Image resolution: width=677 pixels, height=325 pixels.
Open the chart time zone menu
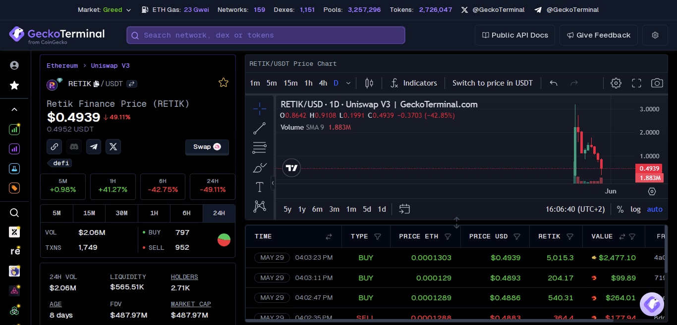pos(575,209)
